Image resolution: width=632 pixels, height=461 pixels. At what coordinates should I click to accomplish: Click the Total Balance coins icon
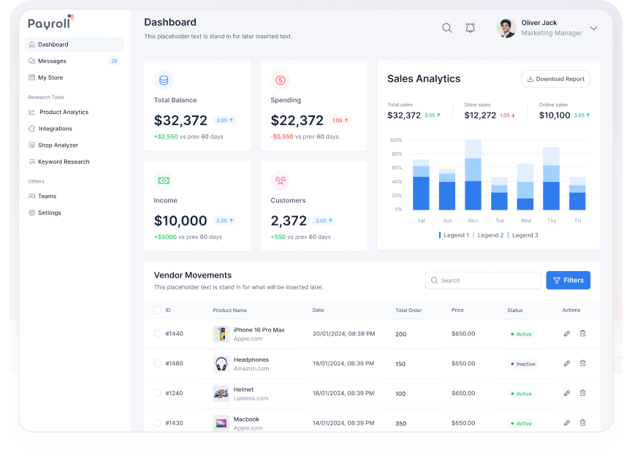164,80
